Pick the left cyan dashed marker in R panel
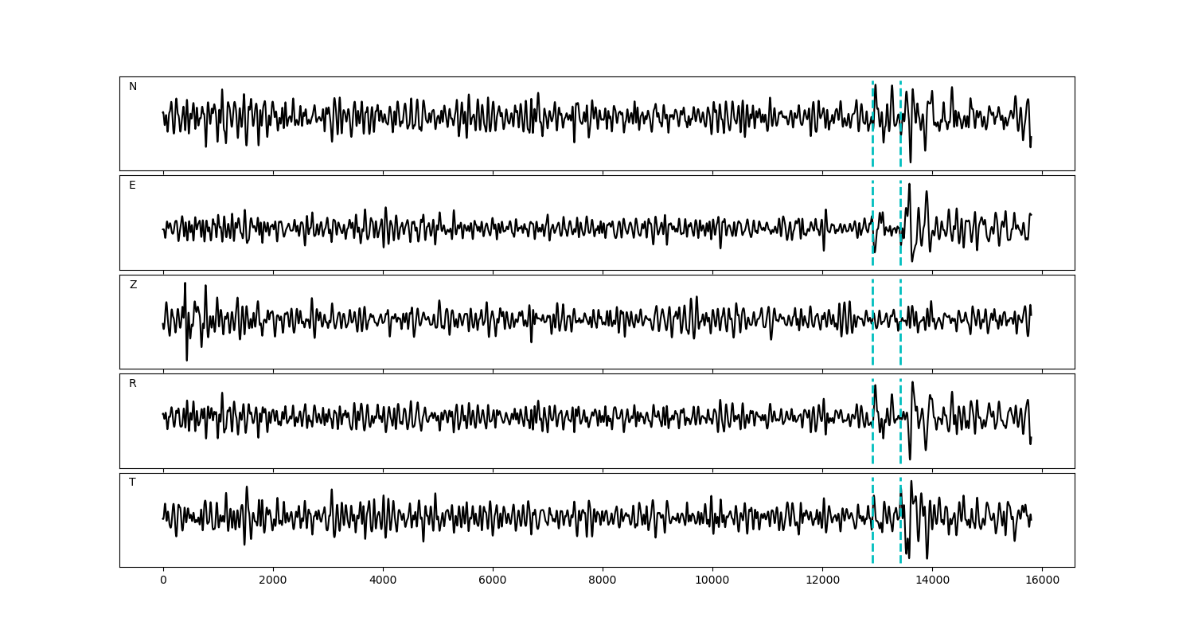 [872, 446]
